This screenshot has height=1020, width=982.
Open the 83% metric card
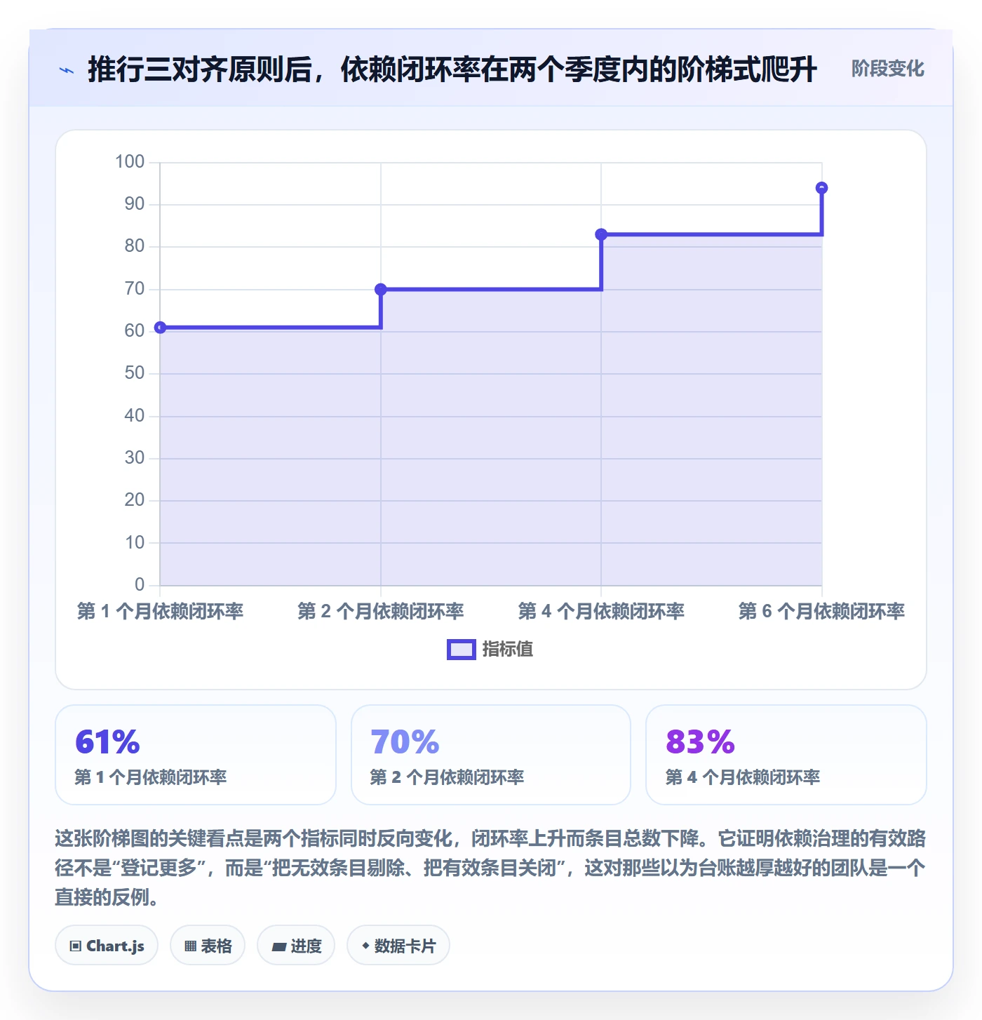click(x=786, y=755)
